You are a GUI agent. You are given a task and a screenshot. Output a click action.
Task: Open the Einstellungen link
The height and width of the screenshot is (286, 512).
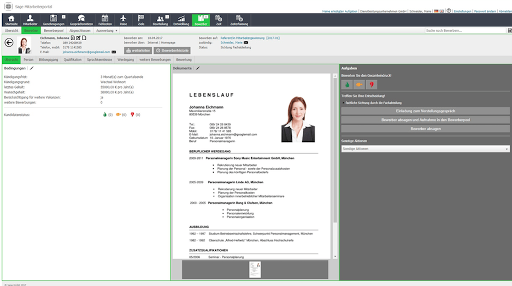click(462, 11)
